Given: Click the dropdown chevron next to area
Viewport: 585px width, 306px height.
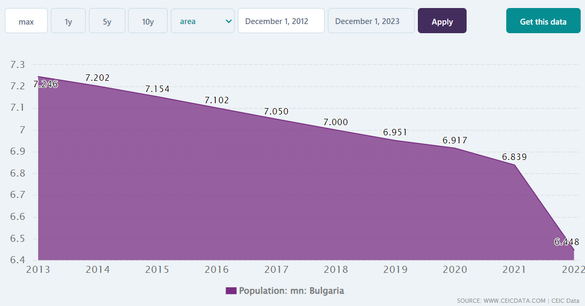Looking at the screenshot, I should pyautogui.click(x=229, y=21).
